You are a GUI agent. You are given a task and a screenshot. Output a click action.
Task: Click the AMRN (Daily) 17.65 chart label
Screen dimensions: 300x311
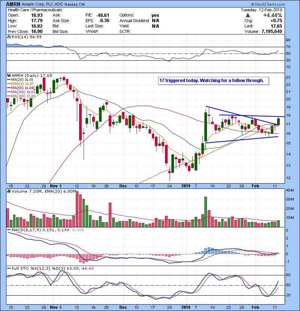(x=32, y=76)
